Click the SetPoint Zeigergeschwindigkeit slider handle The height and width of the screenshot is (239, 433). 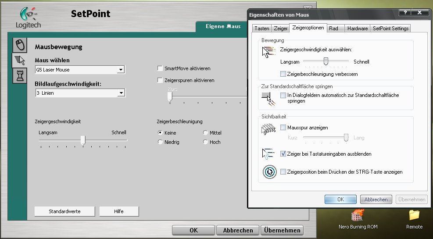pos(83,140)
